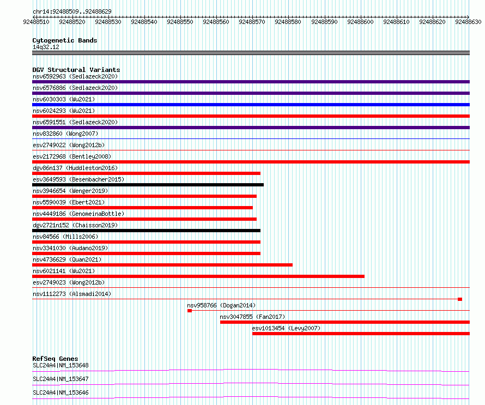Click ruler coordinate 92488620
The height and width of the screenshot is (405, 485).
coord(433,22)
